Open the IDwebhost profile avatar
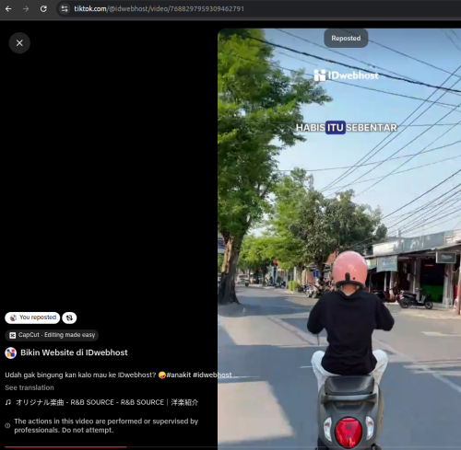Image resolution: width=461 pixels, height=450 pixels. coord(11,352)
